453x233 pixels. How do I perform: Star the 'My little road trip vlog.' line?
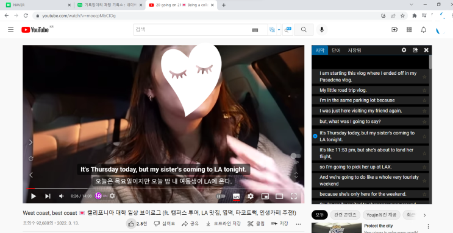point(424,91)
